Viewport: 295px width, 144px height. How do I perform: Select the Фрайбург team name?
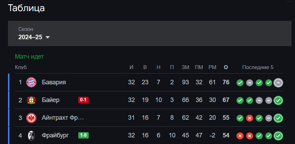(x=56, y=136)
